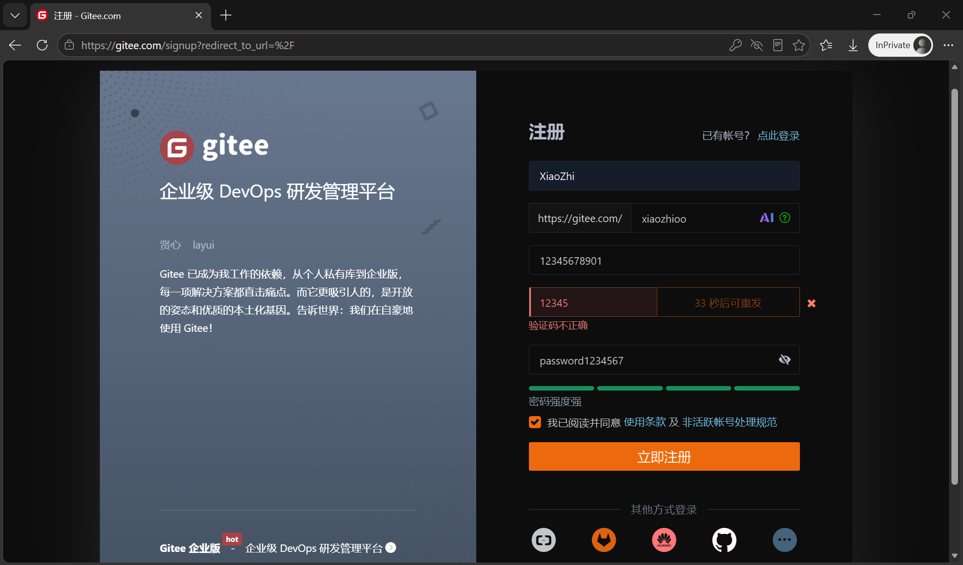Viewport: 963px width, 565px height.
Task: Open browser settings and more menu
Action: (948, 45)
